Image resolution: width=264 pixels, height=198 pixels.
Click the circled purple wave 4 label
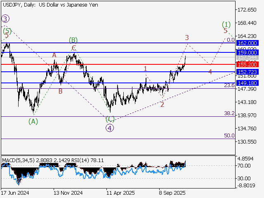tap(110, 127)
